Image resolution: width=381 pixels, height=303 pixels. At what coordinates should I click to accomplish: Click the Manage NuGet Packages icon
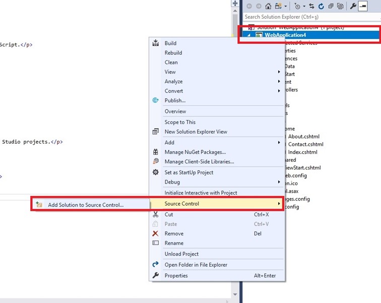(156, 152)
